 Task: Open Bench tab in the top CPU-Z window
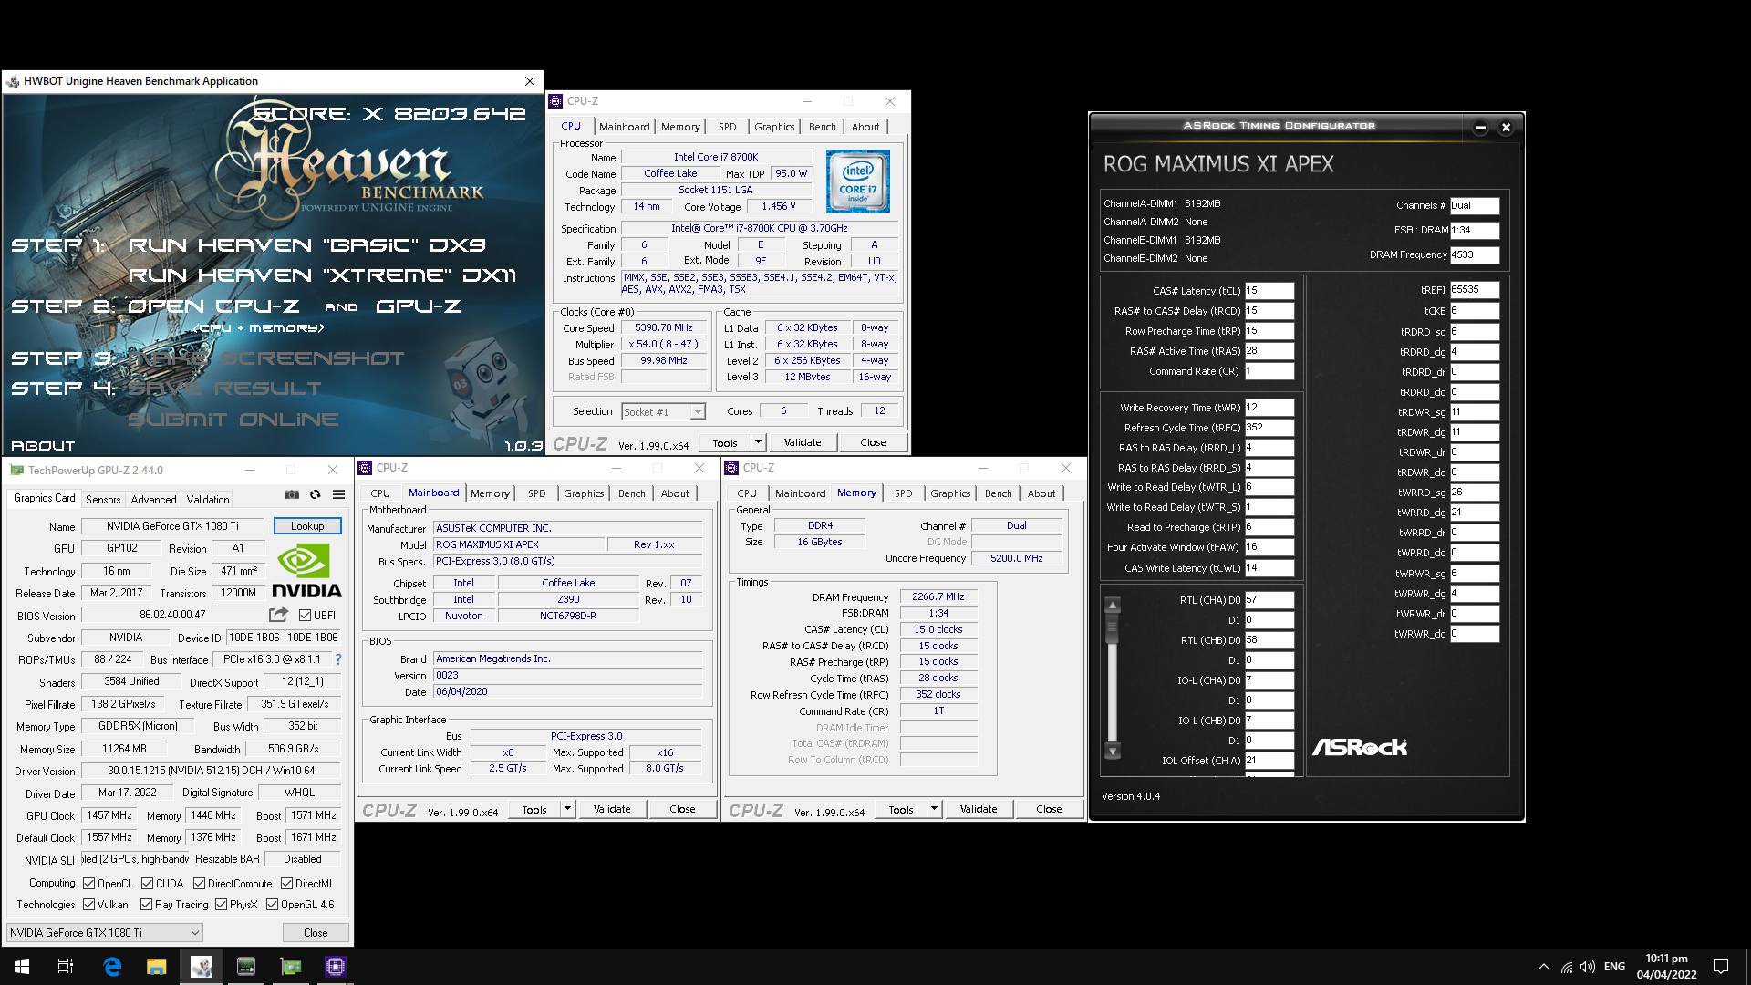[822, 127]
